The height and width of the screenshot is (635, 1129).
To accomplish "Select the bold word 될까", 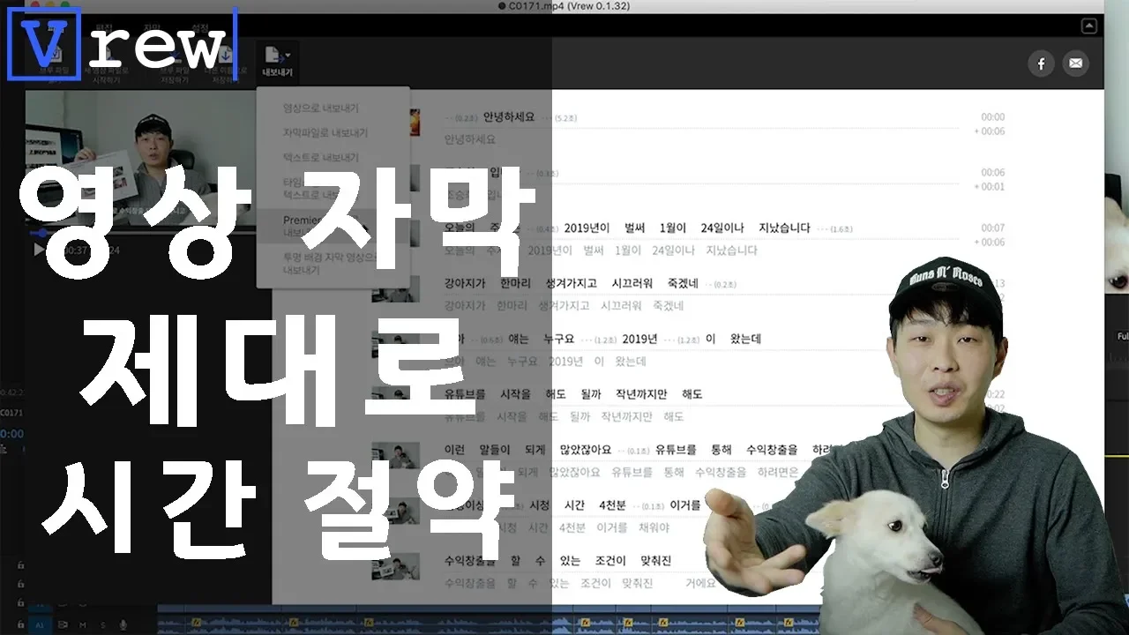I will point(590,394).
